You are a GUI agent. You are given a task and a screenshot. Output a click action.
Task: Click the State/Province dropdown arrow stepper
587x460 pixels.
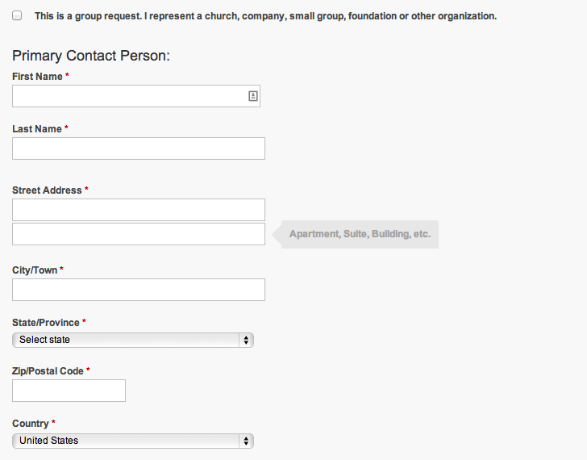(x=246, y=340)
